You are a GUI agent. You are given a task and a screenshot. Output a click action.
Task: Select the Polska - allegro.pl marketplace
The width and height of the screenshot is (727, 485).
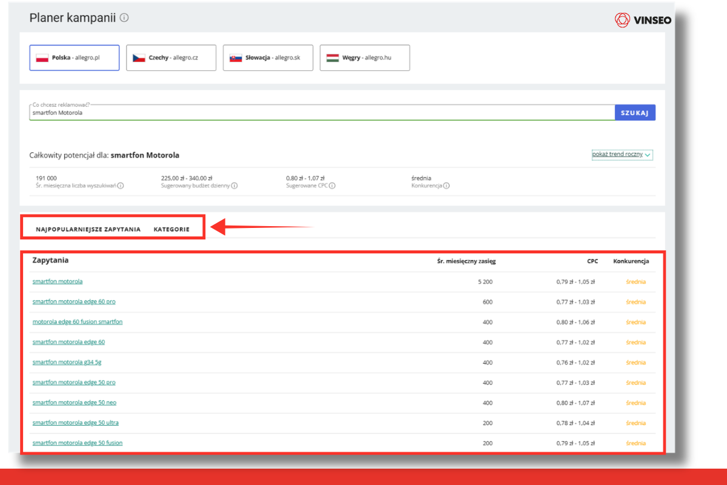tap(75, 58)
